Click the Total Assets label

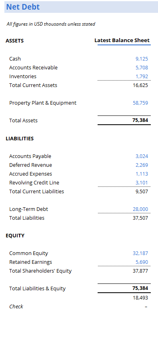pyautogui.click(x=23, y=121)
